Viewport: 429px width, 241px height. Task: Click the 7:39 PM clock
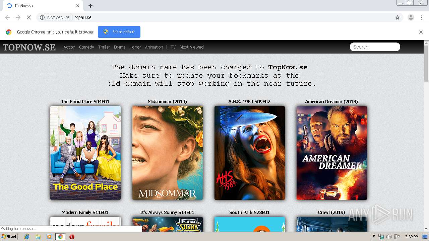[x=412, y=237]
